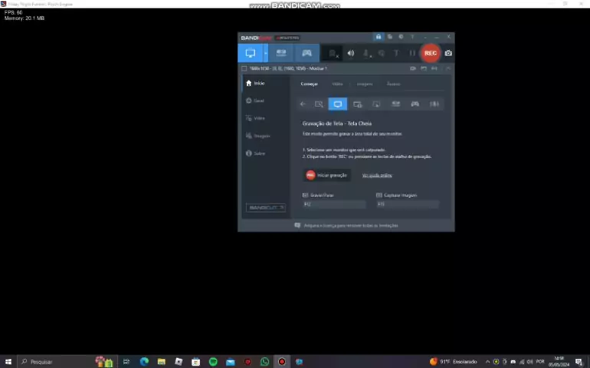Click the Capturar imagem hotkey field
Viewport: 590px width, 368px height.
click(408, 204)
